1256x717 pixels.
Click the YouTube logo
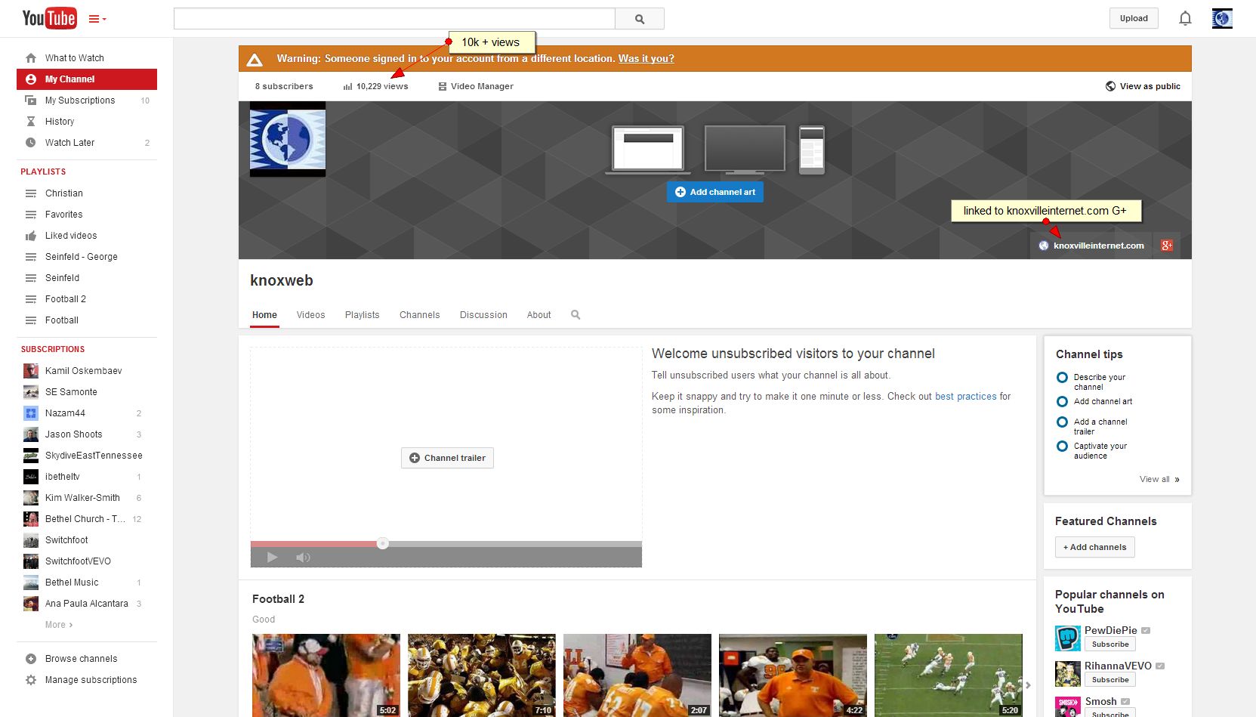tap(49, 18)
